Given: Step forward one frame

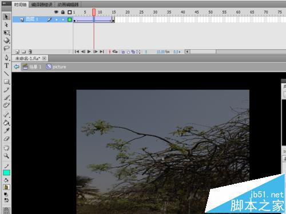Looking at the screenshot, I should point(96,51).
